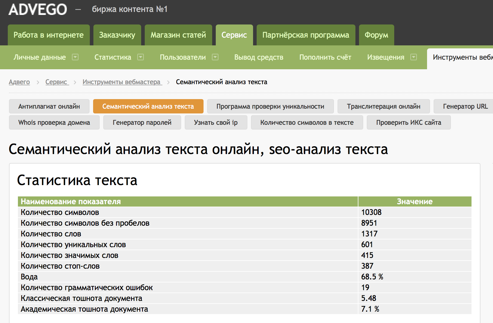Open Пополнить счёт page
This screenshot has width=493, height=323.
(x=325, y=57)
